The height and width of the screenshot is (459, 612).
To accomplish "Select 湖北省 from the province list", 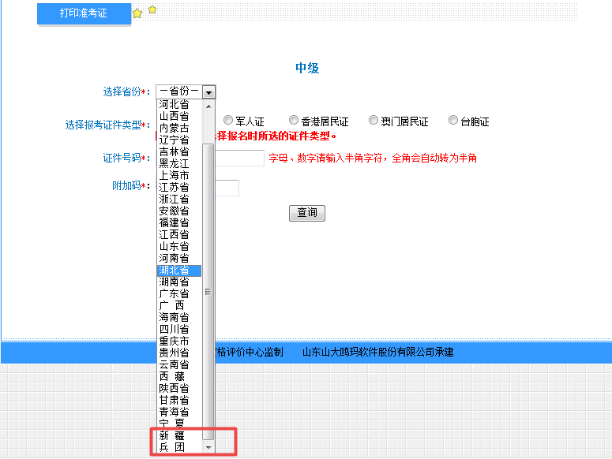I will pos(174,271).
